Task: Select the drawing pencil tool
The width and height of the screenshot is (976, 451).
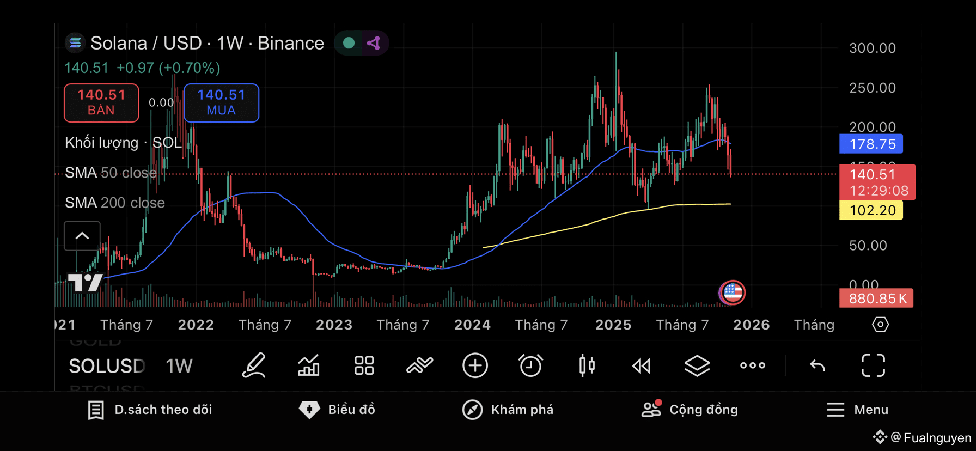Action: (x=254, y=365)
